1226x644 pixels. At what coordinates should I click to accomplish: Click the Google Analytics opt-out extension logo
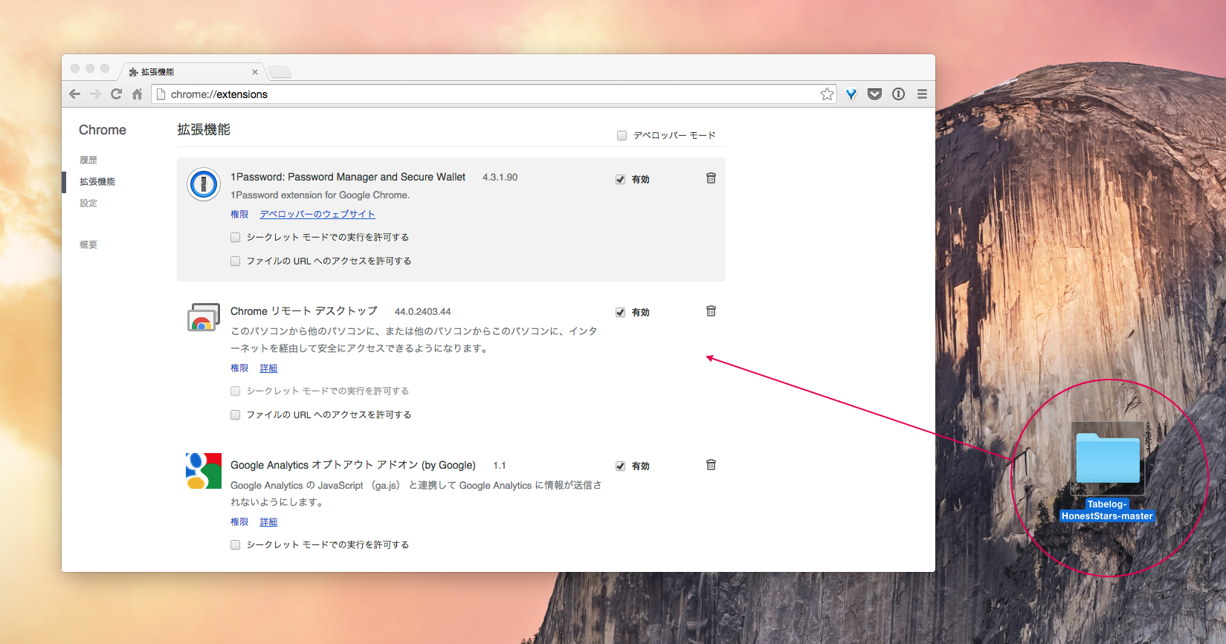pyautogui.click(x=203, y=471)
